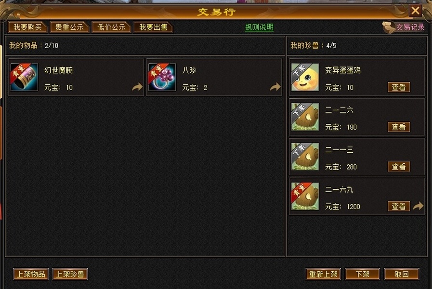Open the 规则说明 link
Viewport: 432px width, 289px height.
click(259, 27)
